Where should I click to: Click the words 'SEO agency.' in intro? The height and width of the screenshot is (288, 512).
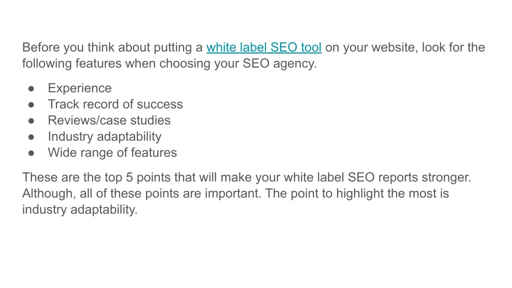[x=279, y=63]
